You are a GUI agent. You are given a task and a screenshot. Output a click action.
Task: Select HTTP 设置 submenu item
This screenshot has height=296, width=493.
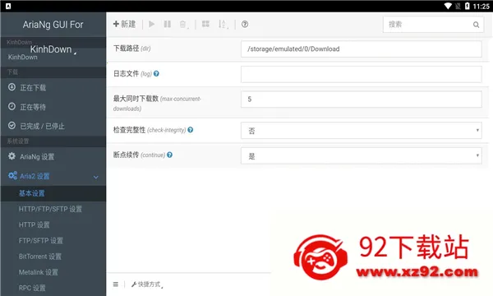pyautogui.click(x=53, y=224)
